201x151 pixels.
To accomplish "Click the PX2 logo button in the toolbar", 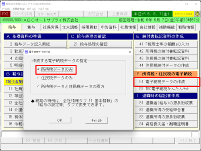I will pos(5,14).
